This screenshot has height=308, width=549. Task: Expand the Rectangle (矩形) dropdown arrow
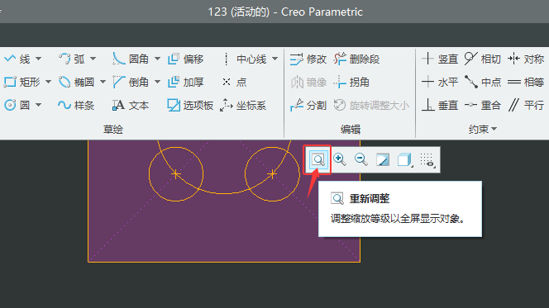click(48, 82)
